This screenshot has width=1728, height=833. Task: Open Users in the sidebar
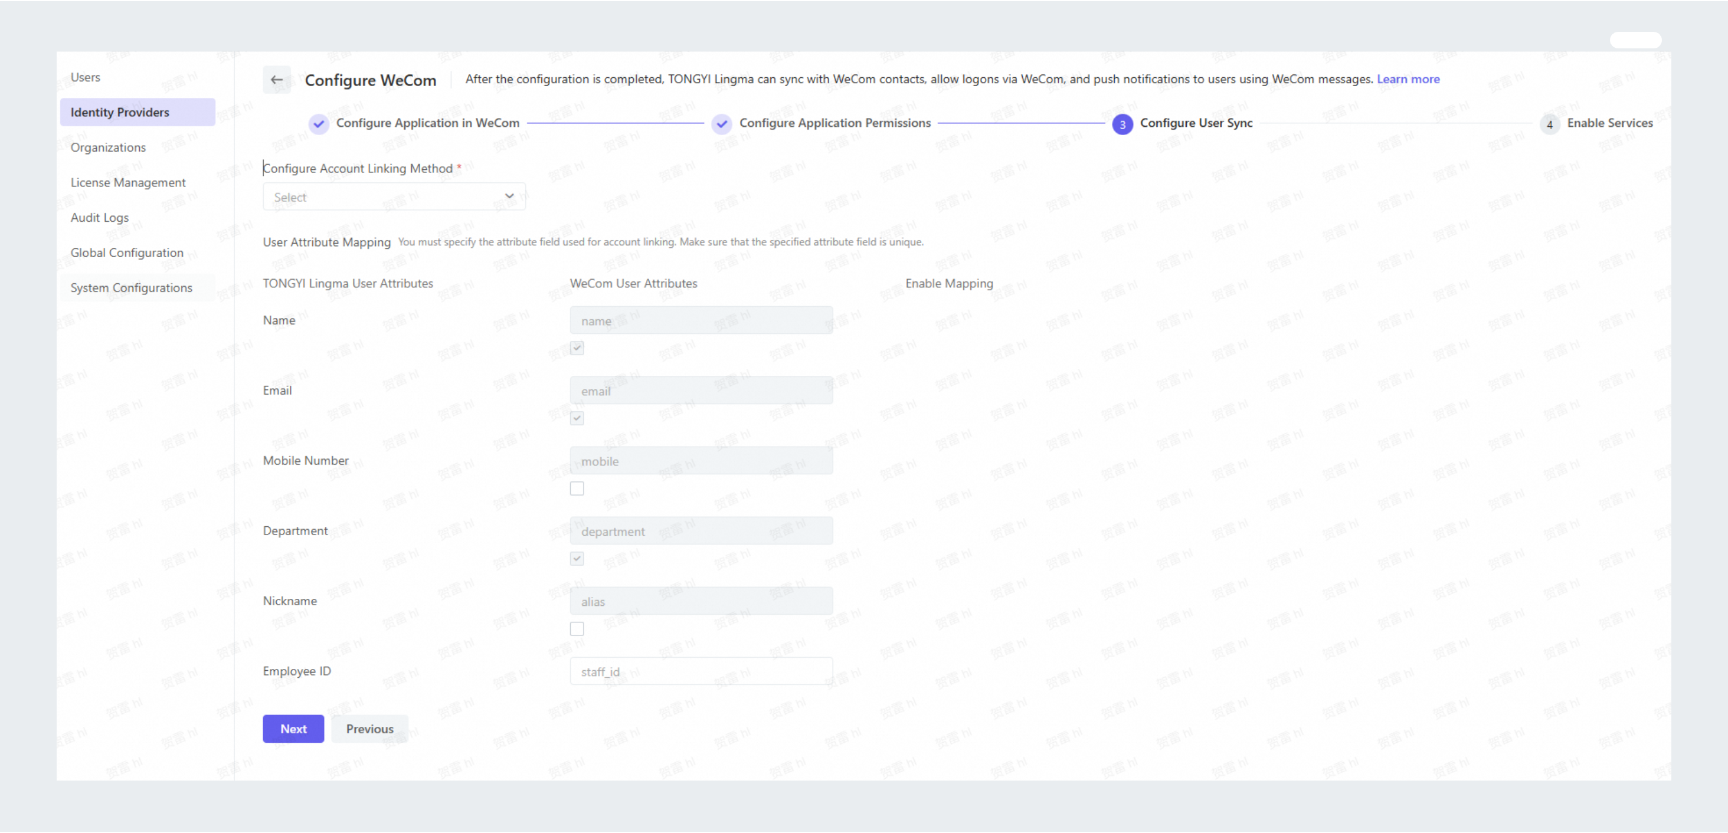pos(85,77)
